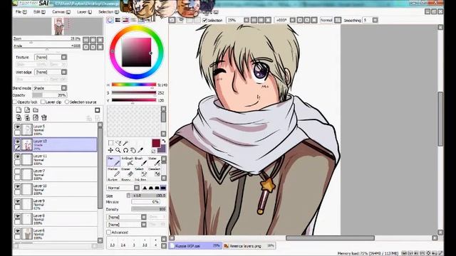Screen dimensions: 456x256
Task: Toggle the Selection checkbox in toolbar
Action: tap(204, 21)
